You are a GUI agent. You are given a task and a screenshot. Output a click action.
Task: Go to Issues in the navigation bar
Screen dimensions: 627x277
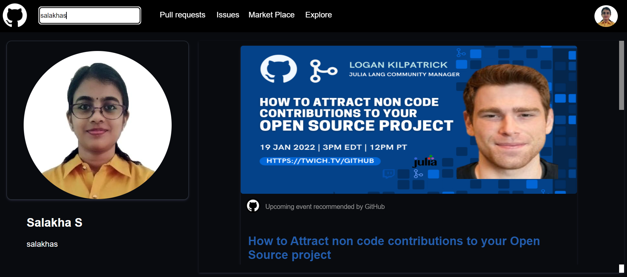click(x=228, y=15)
